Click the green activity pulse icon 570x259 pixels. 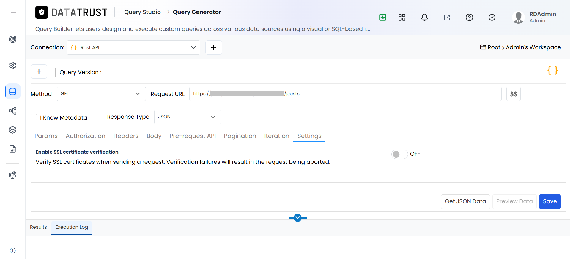click(383, 17)
